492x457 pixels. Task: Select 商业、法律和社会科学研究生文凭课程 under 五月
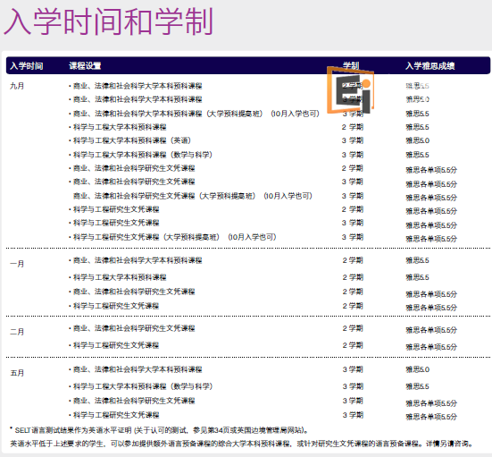click(132, 401)
